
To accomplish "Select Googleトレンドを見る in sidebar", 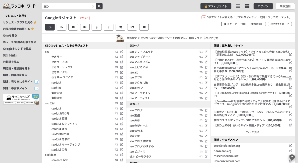I will (x=17, y=49).
